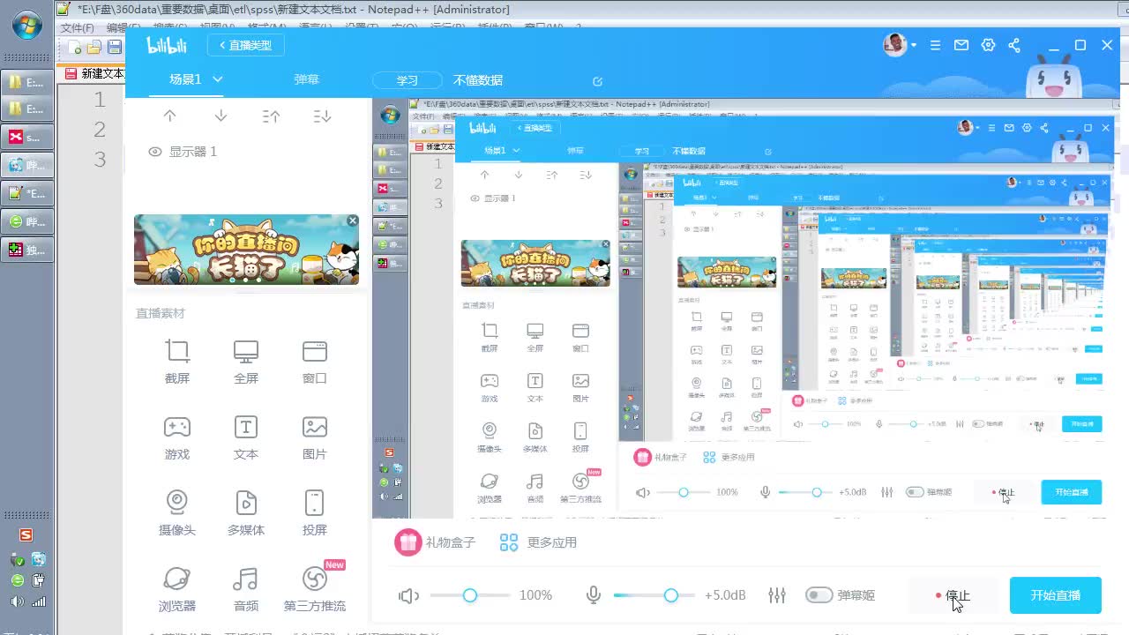
Task: Open the audio mixer settings icon
Action: pyautogui.click(x=777, y=595)
